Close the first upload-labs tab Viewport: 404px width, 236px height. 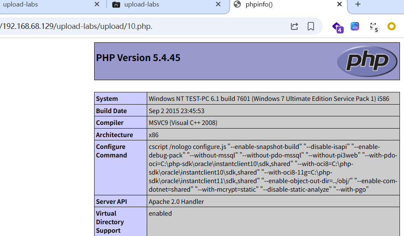[97, 4]
